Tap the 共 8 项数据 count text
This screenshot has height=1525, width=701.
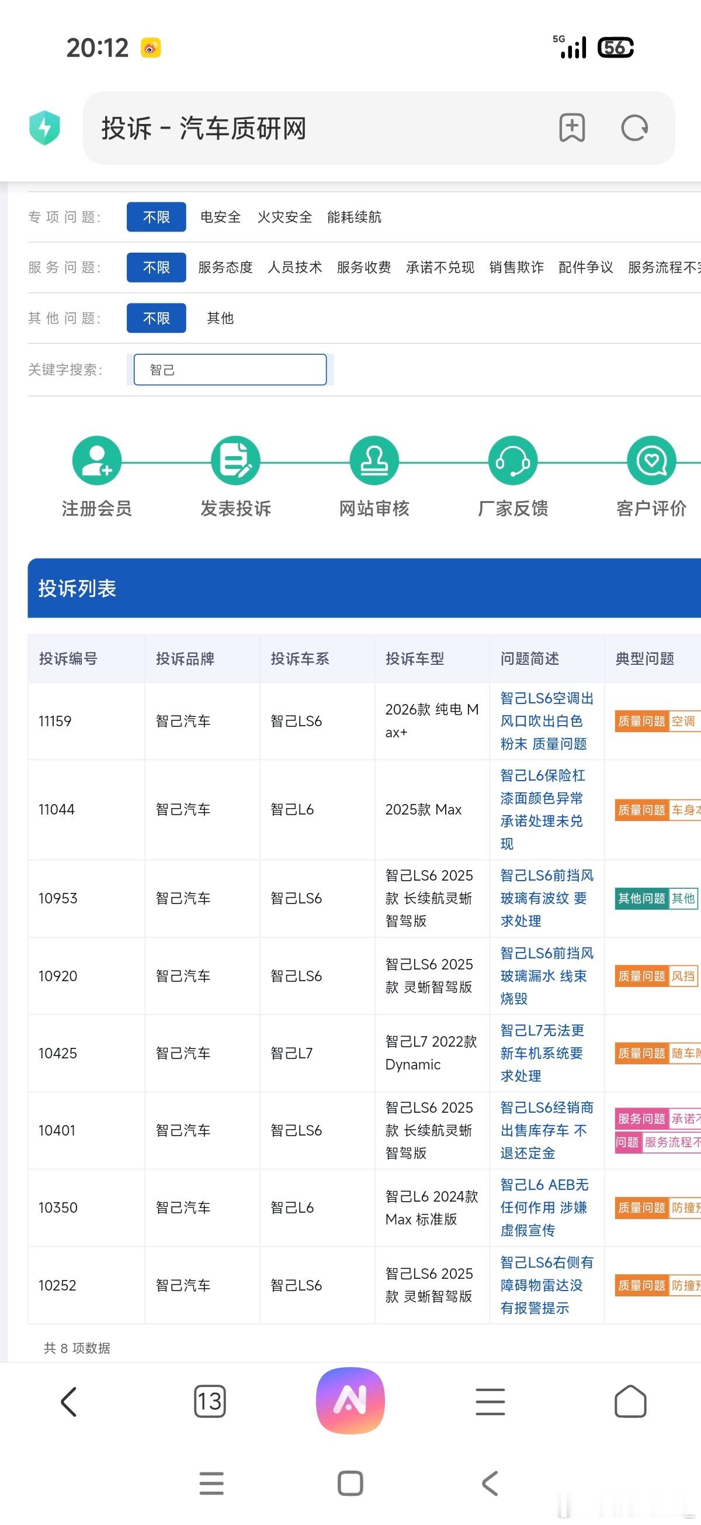pos(77,1348)
